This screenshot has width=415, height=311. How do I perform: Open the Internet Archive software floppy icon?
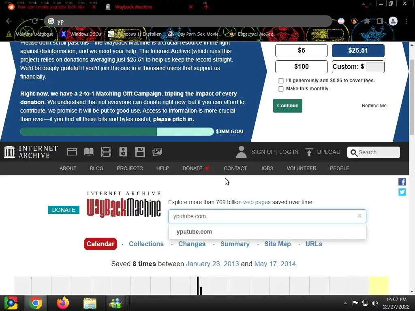click(140, 152)
